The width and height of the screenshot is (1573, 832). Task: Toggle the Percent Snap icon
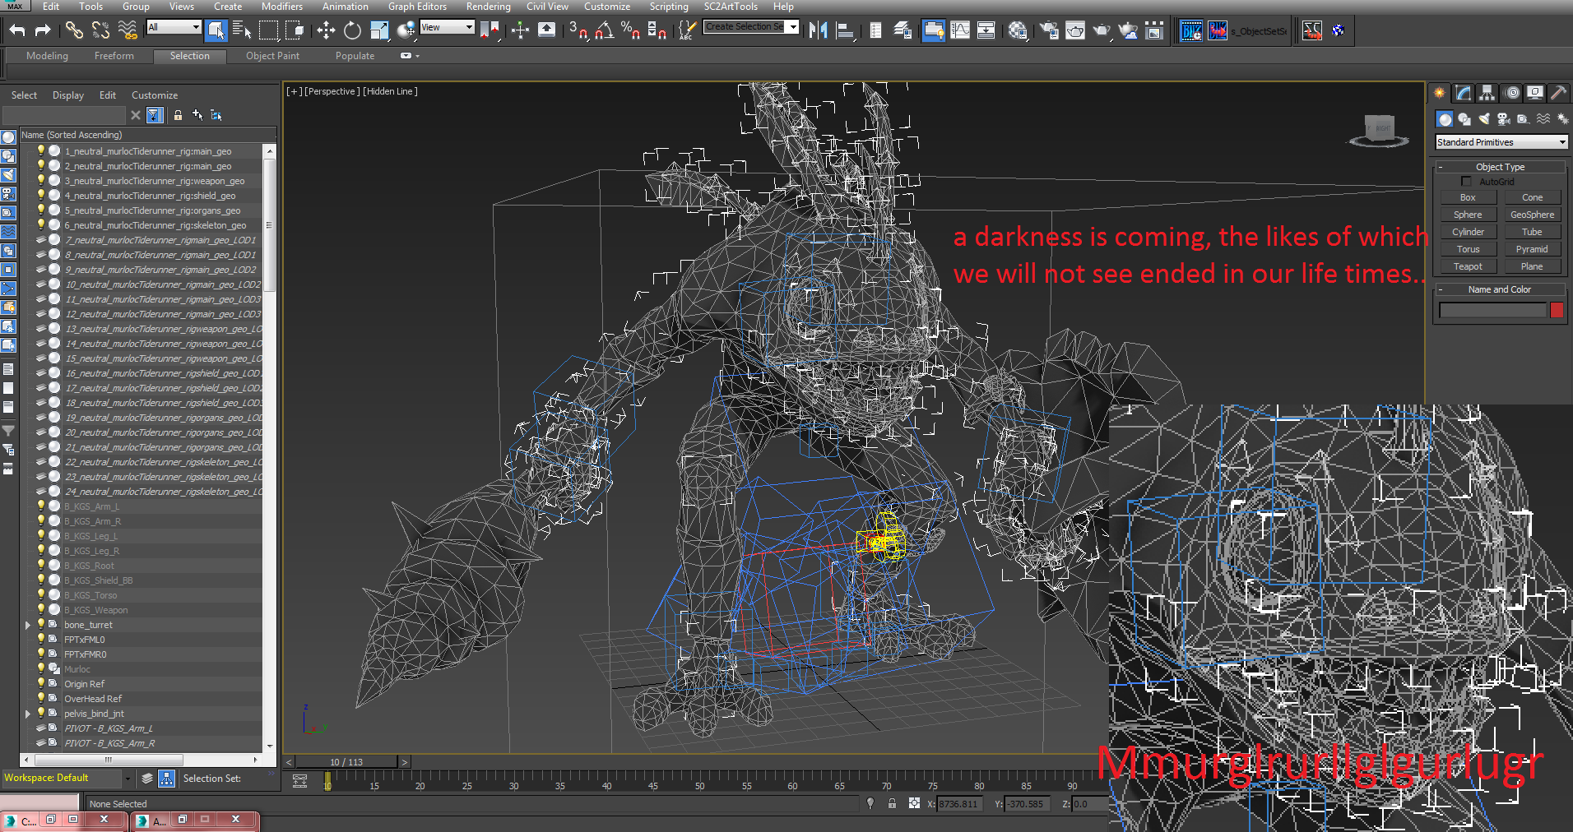point(631,31)
